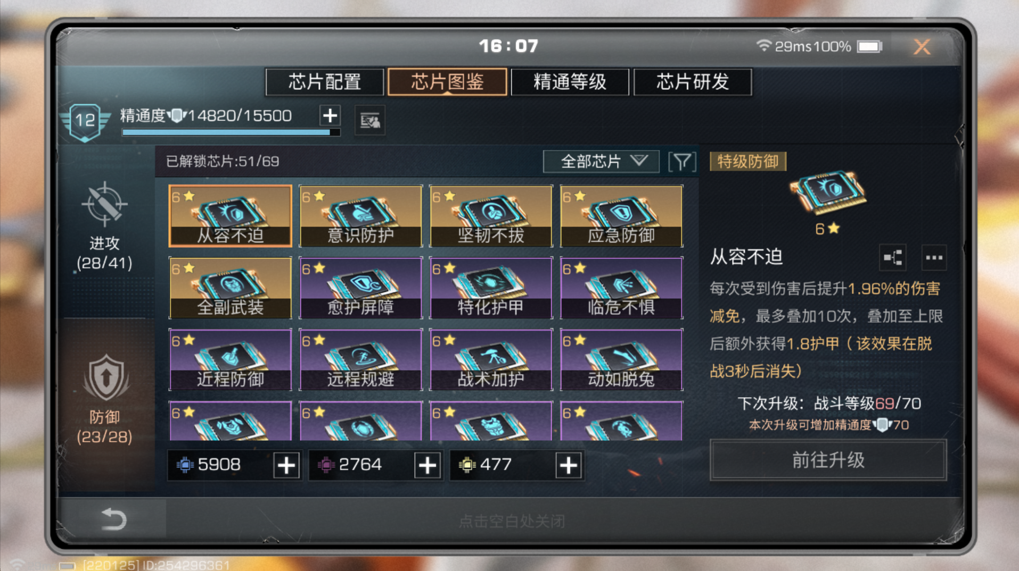Close the panel with orange X
The height and width of the screenshot is (571, 1019).
(922, 47)
